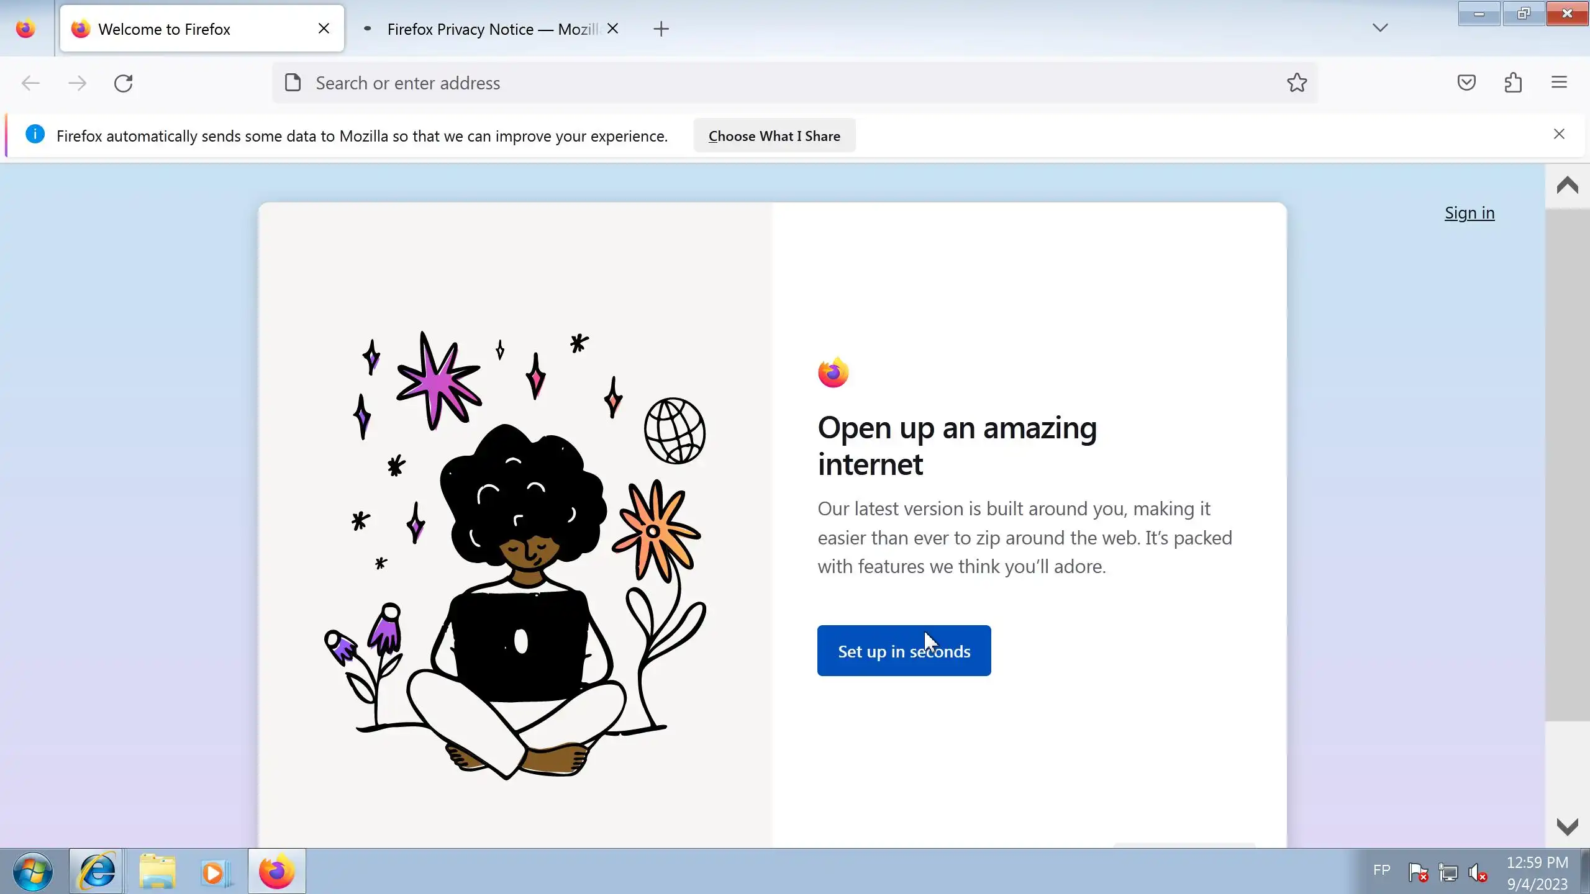This screenshot has height=894, width=1590.
Task: Open the Save to Pocket icon
Action: pos(1466,83)
